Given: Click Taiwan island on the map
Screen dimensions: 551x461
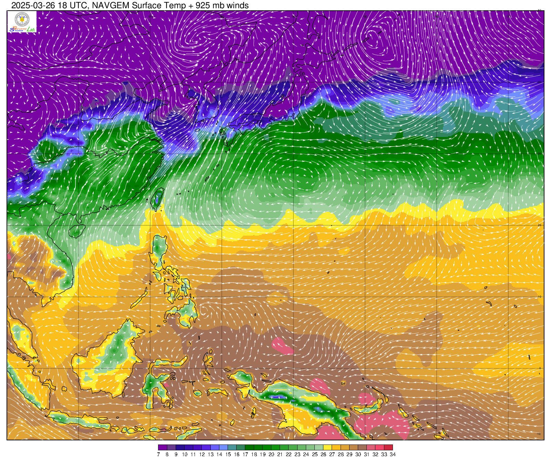Looking at the screenshot, I should click(158, 199).
